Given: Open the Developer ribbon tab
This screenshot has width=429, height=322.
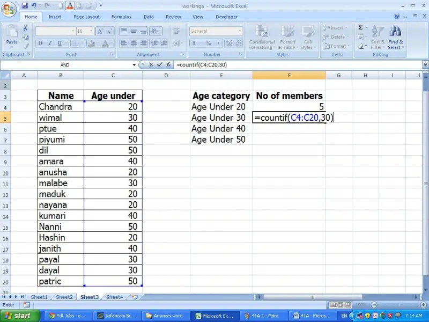Looking at the screenshot, I should (226, 17).
